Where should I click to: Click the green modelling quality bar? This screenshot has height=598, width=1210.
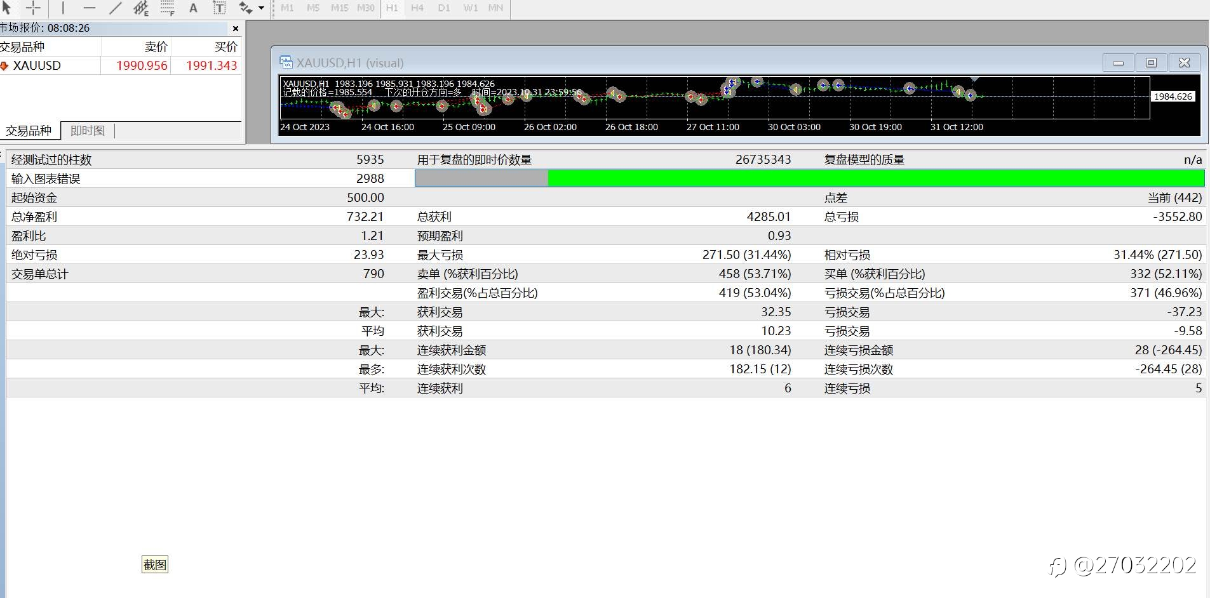[876, 178]
